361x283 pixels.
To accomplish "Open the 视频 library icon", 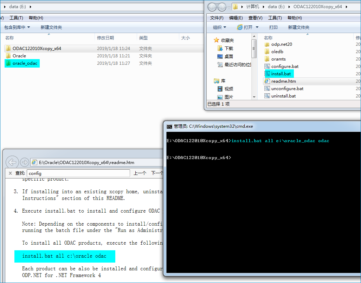I will [220, 89].
